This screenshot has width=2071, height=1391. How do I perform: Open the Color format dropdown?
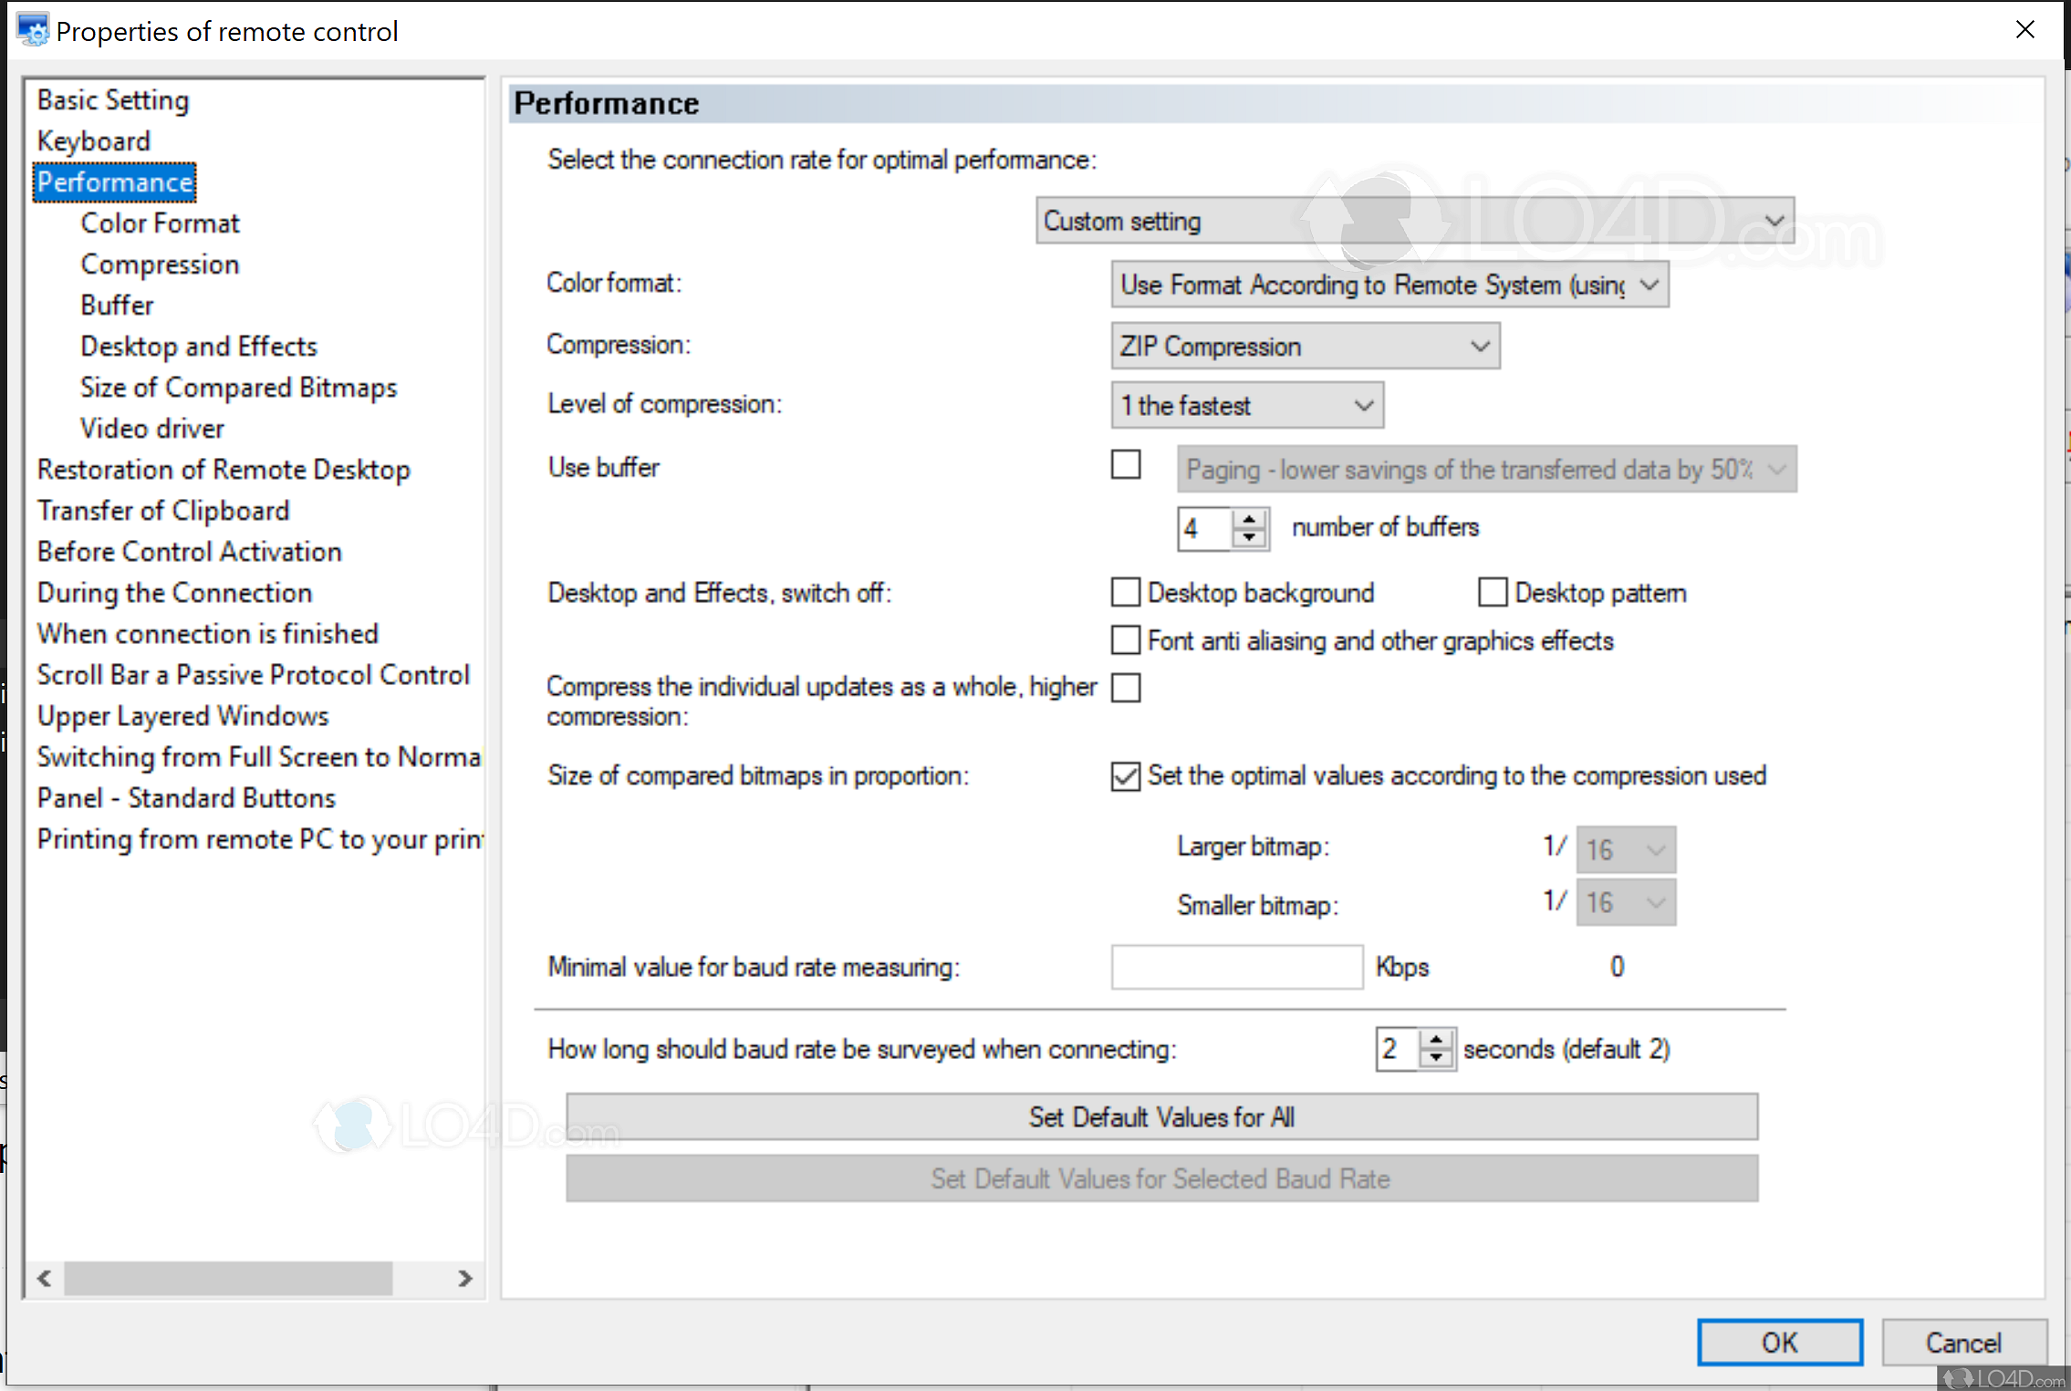click(x=1389, y=285)
